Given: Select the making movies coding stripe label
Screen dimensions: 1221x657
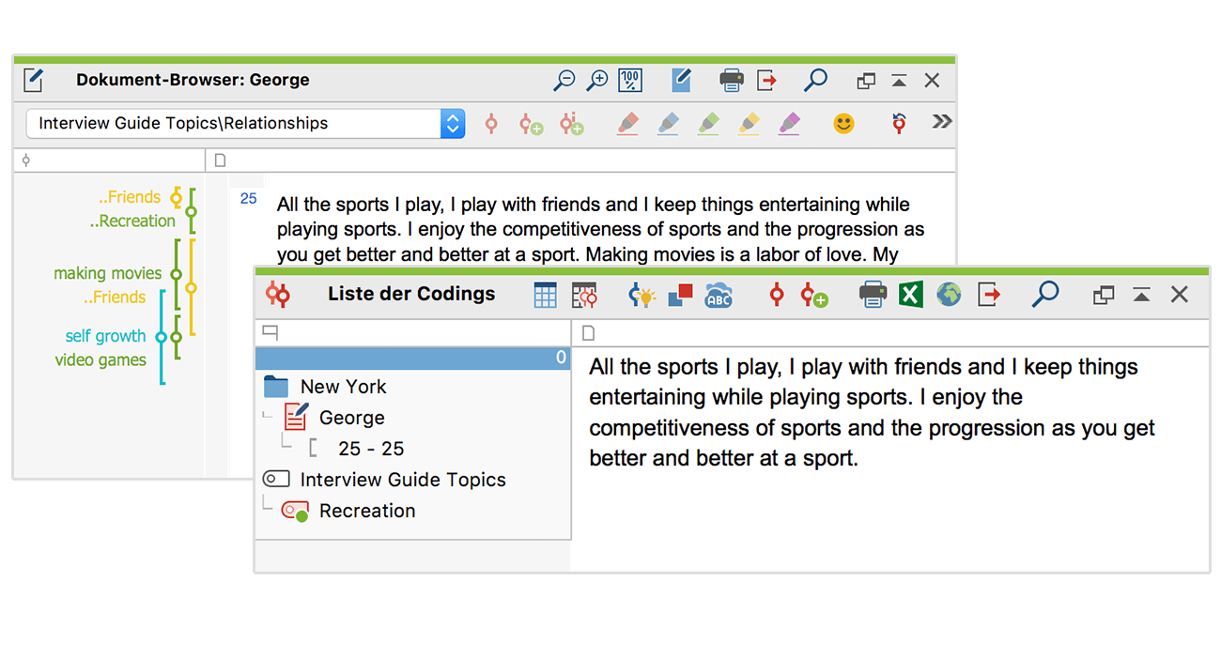Looking at the screenshot, I should pos(108,274).
